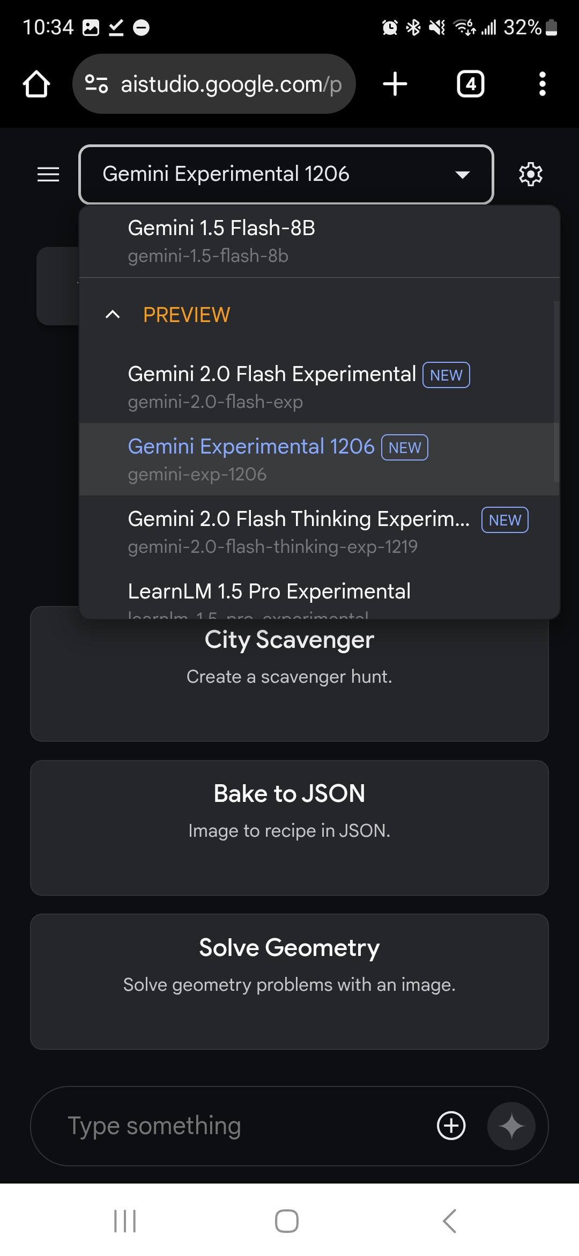
Task: Collapse the model selector dropdown
Action: point(462,174)
